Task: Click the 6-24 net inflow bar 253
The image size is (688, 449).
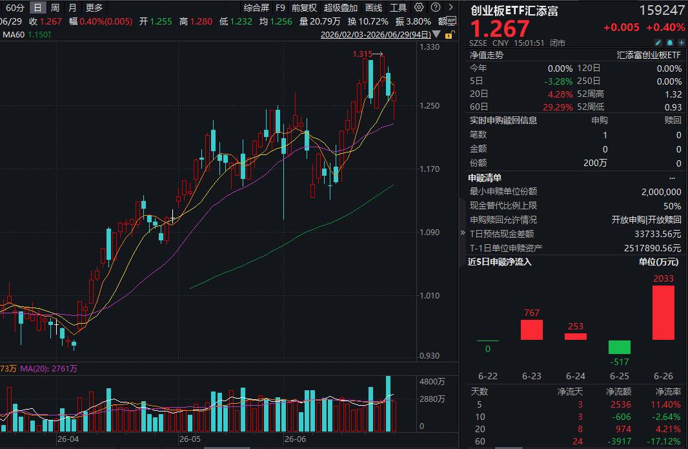Action: pos(576,337)
